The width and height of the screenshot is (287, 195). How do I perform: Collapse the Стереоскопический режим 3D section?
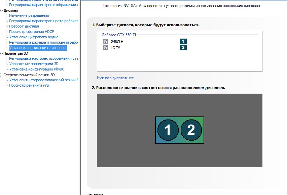pyautogui.click(x=1, y=75)
